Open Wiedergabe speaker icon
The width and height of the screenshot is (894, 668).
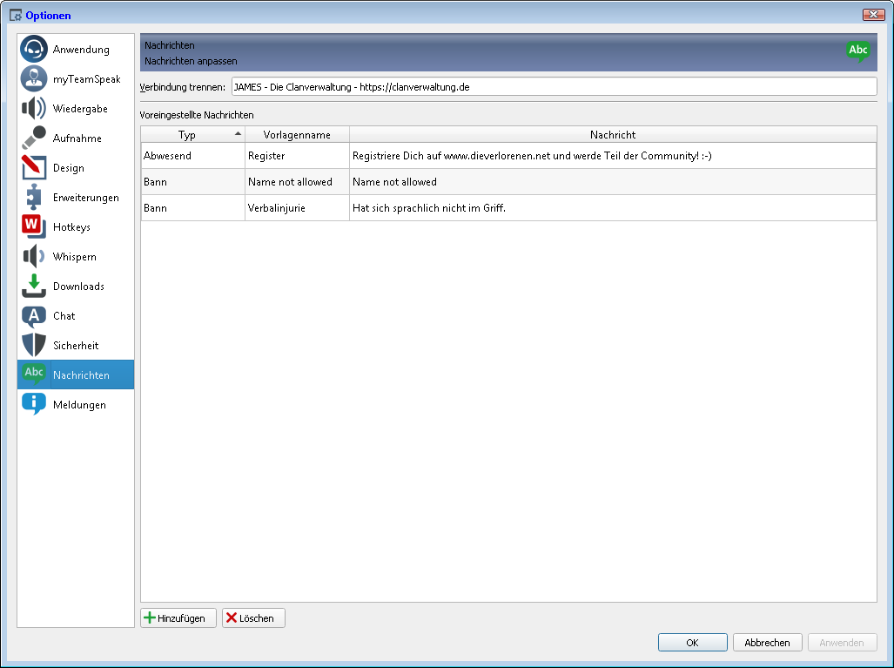click(34, 108)
